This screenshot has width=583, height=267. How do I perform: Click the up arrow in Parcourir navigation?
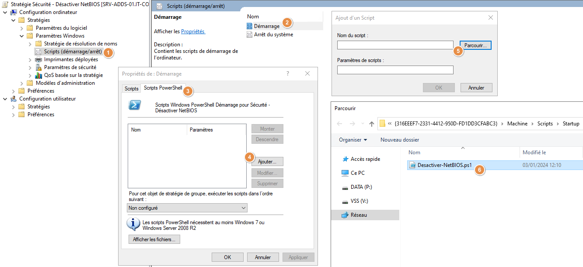[x=372, y=124]
